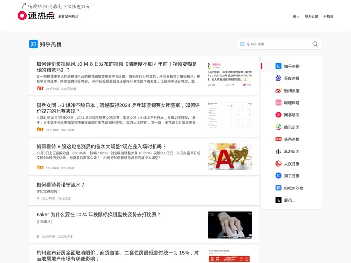
Task: Select 腾讯新闻 label in sidebar
Action: point(292,127)
